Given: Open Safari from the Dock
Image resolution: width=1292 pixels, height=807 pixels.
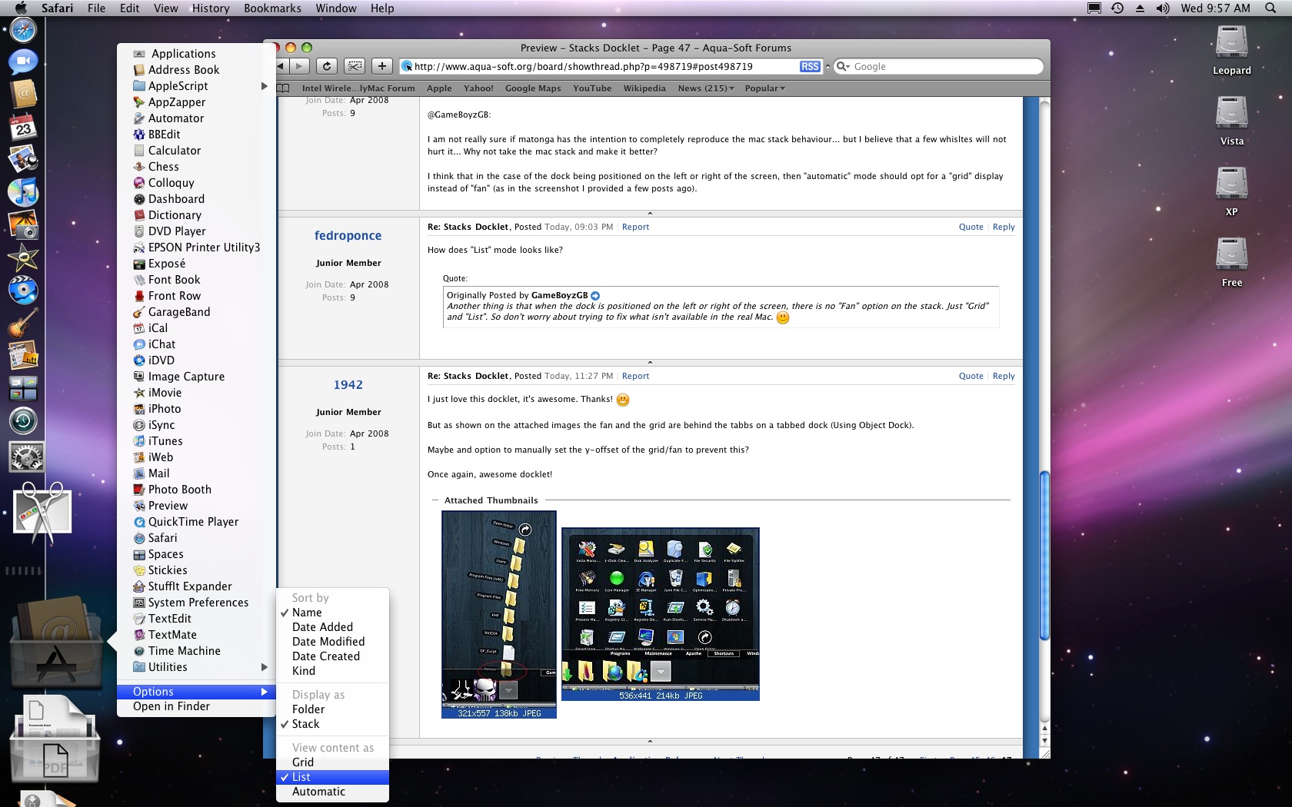Looking at the screenshot, I should tap(23, 29).
